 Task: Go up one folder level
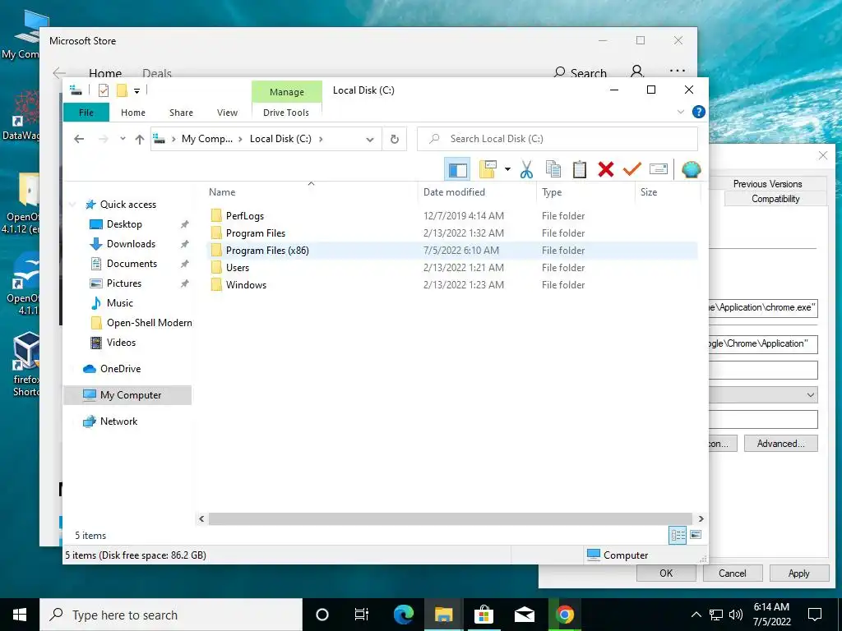pos(140,139)
